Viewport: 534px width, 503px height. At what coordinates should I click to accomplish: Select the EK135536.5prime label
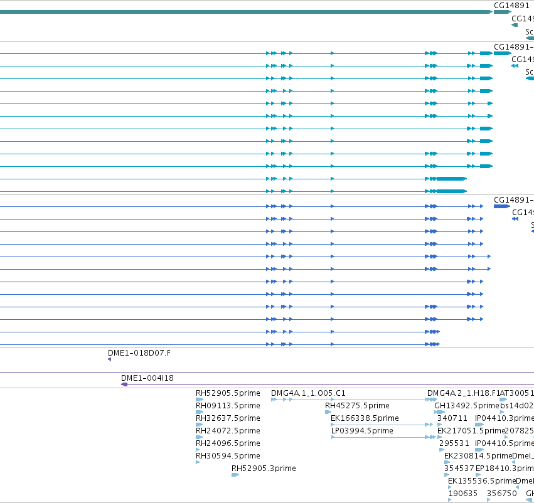point(482,481)
